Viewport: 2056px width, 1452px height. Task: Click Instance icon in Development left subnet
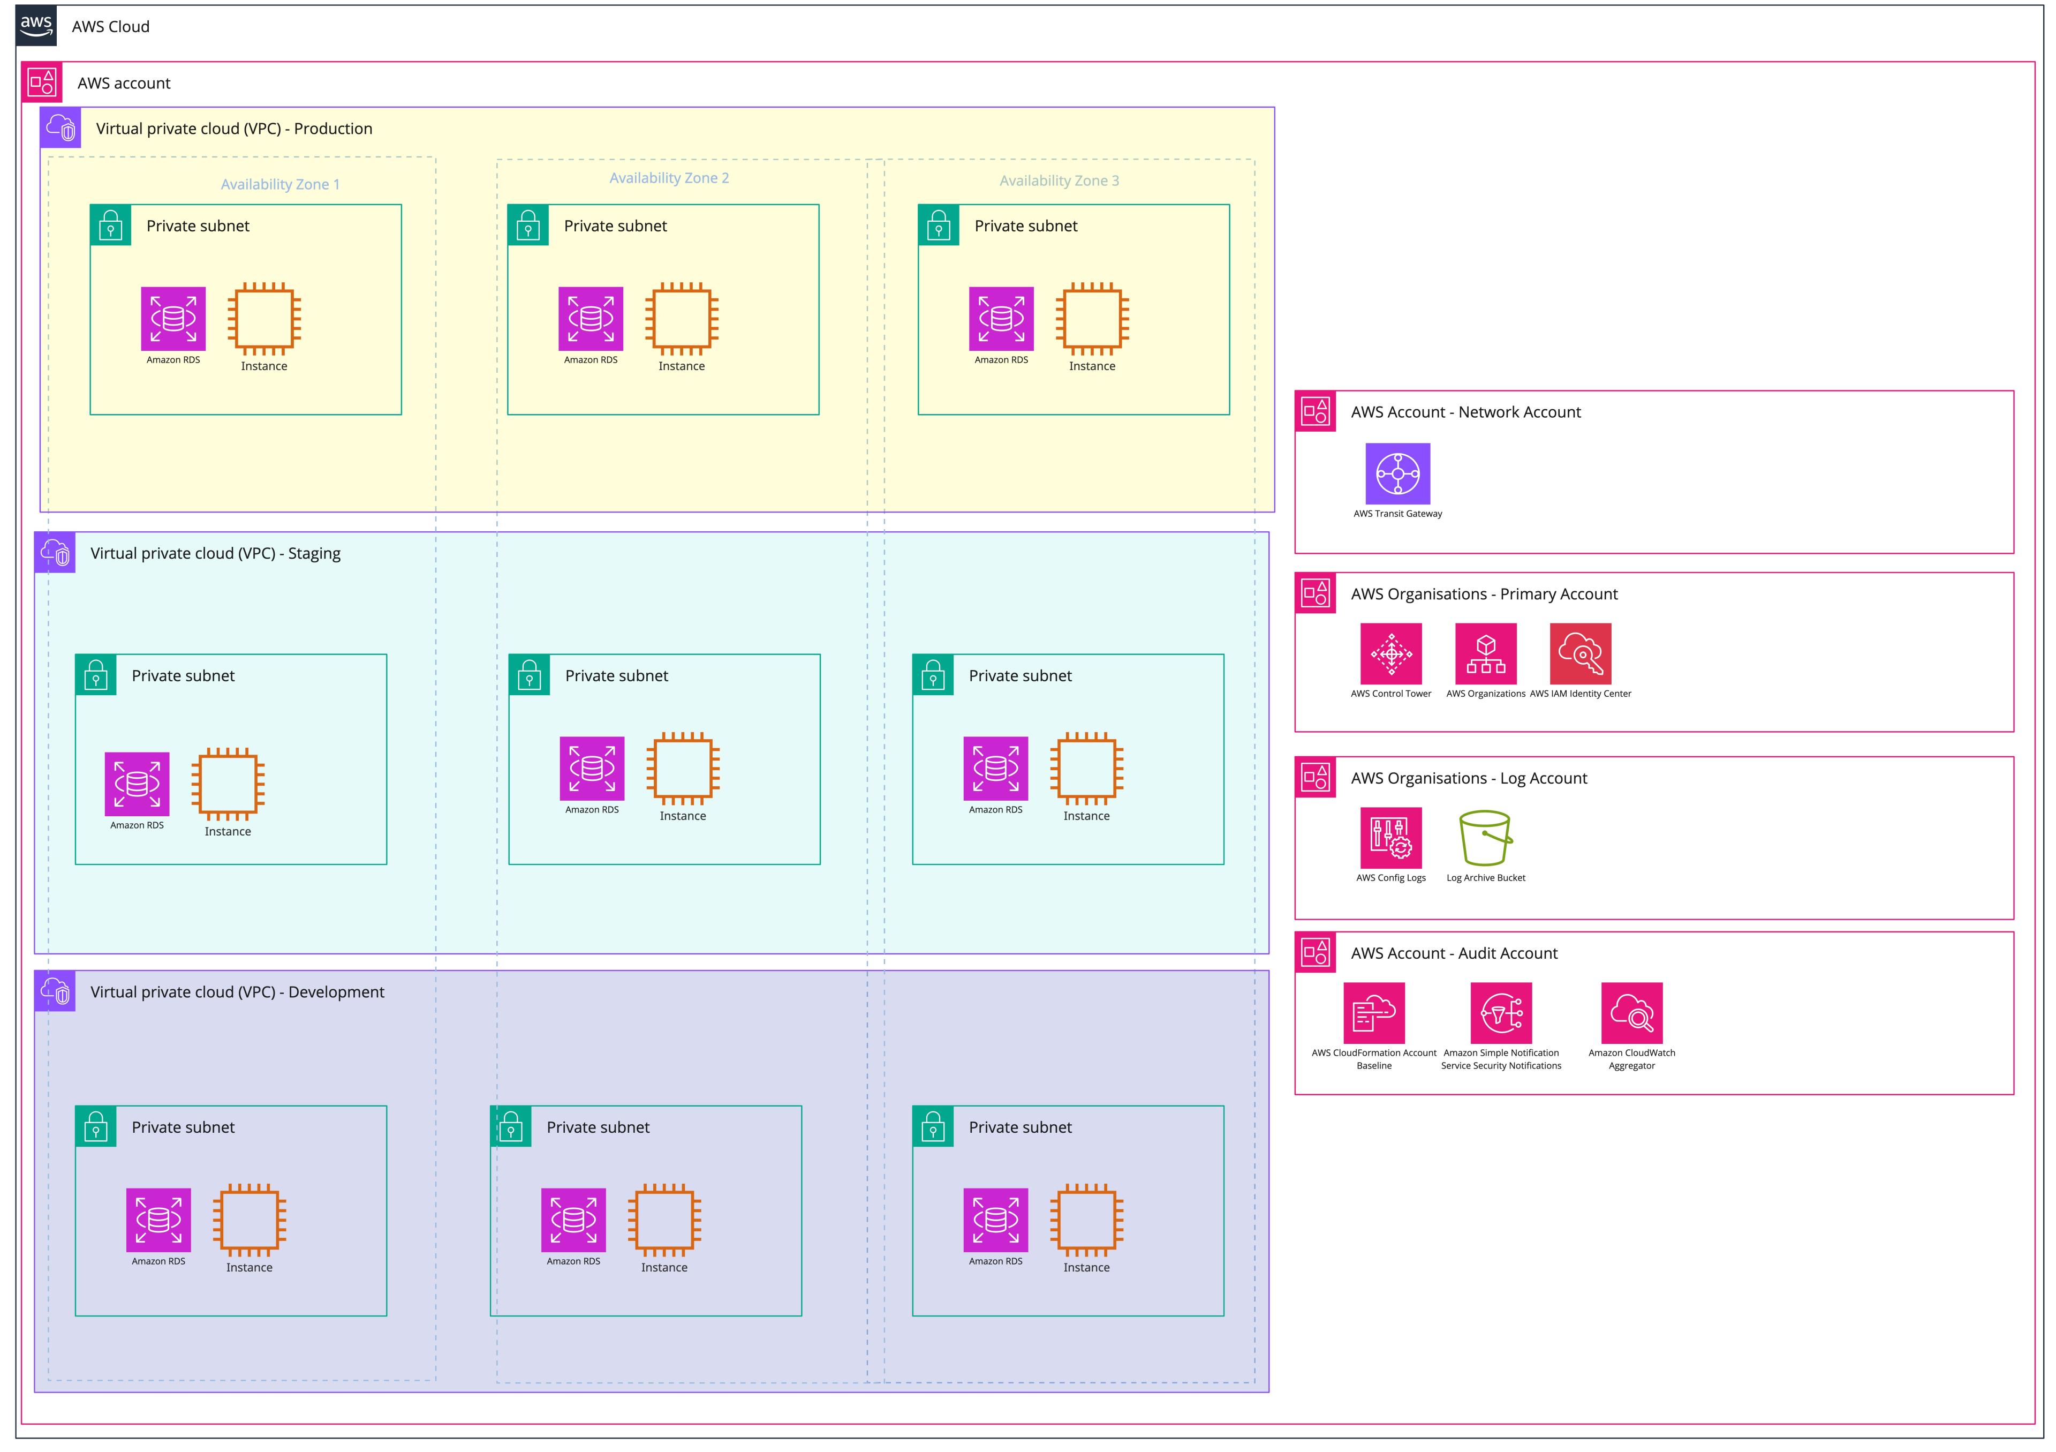click(250, 1220)
